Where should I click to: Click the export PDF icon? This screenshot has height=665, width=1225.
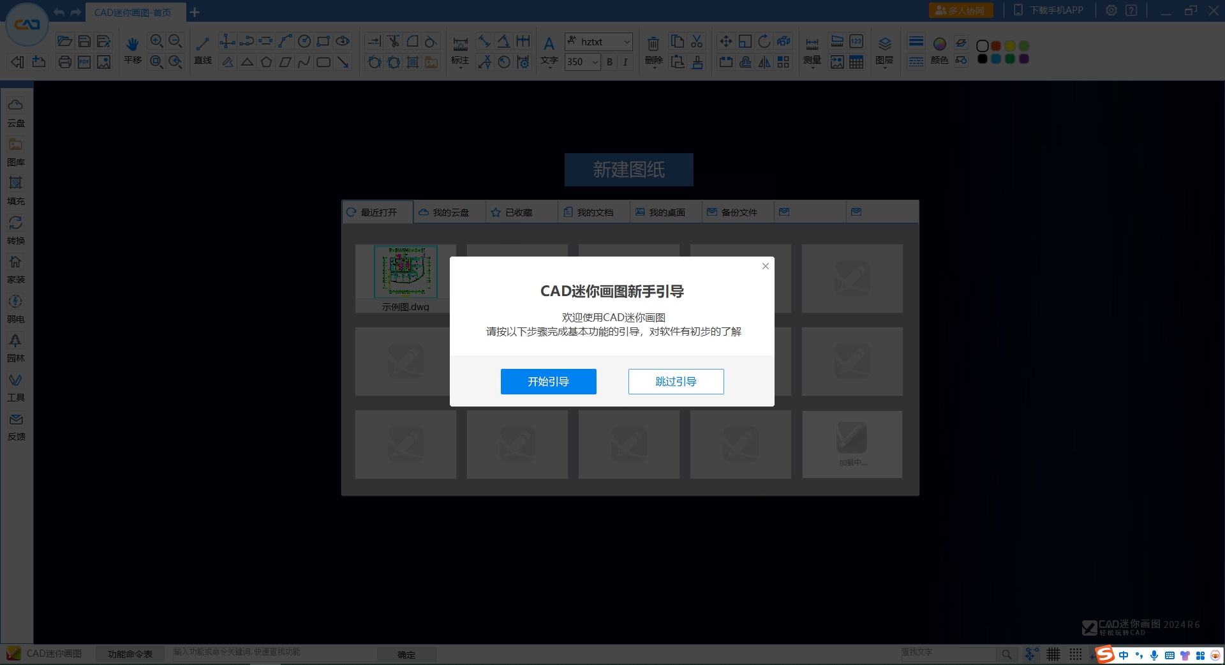click(84, 62)
